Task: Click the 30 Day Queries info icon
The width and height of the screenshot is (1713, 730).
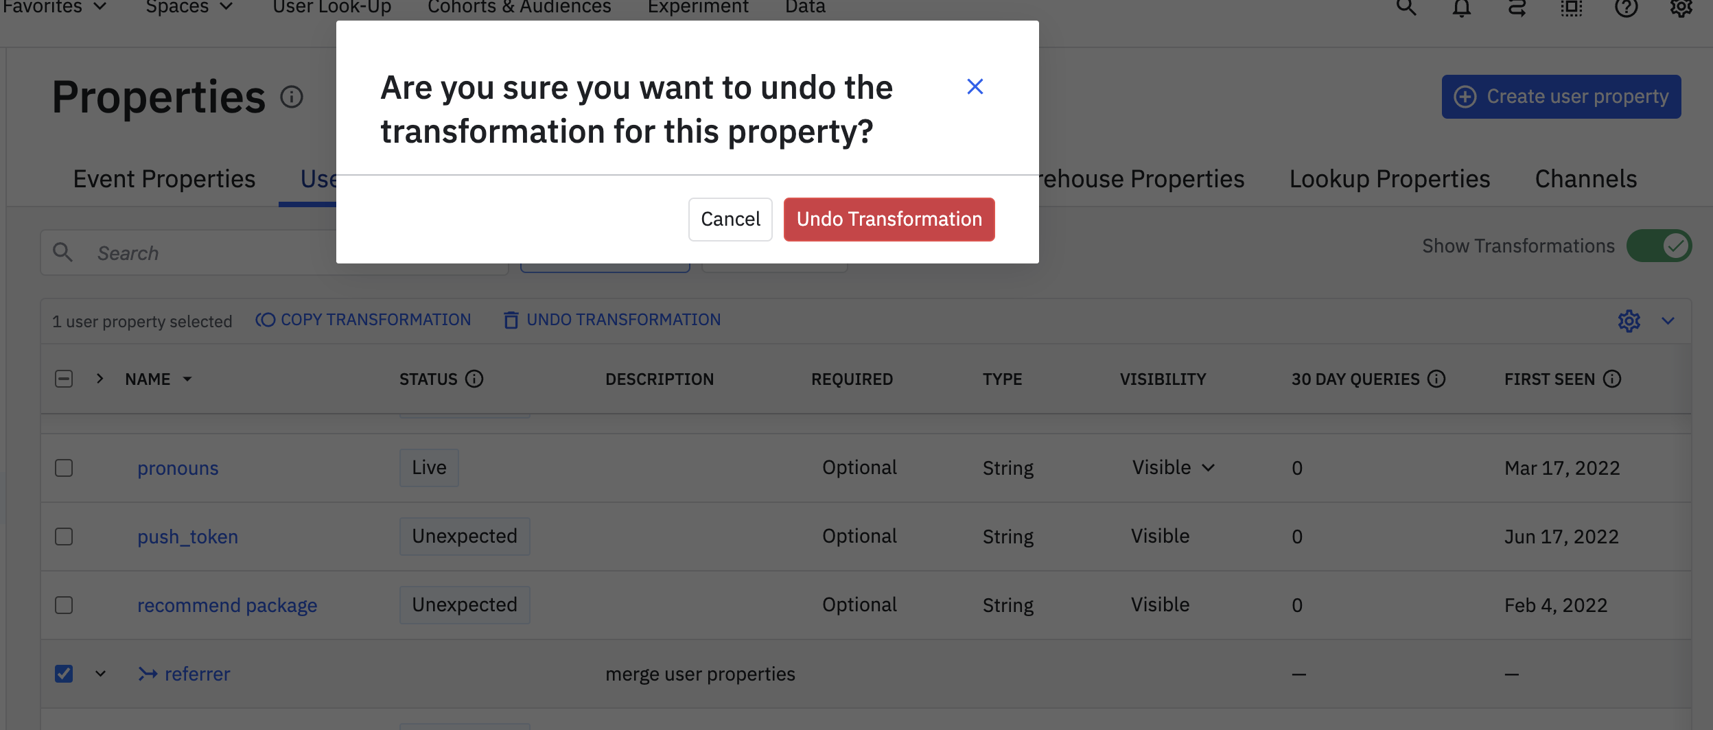Action: click(1436, 379)
